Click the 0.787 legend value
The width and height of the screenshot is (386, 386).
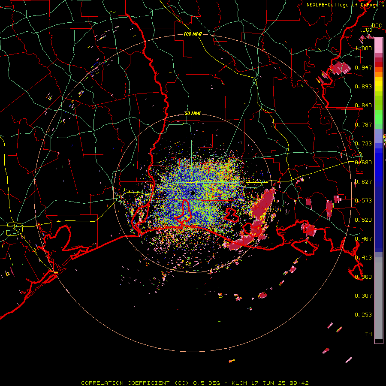(363, 124)
